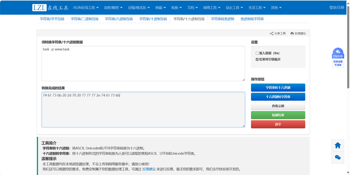Screen dimensions: 350x175
Task: Enable the 加入前缀 (0x) checkbox
Action: pos(257,53)
